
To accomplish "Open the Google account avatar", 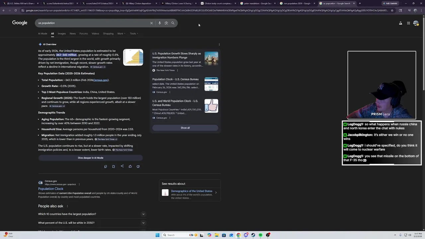I will (x=416, y=23).
